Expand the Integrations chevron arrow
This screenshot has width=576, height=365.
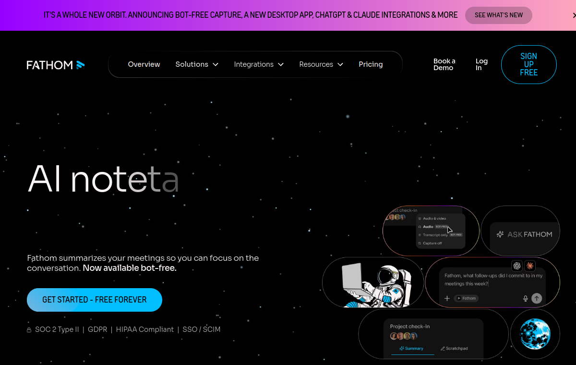(281, 64)
